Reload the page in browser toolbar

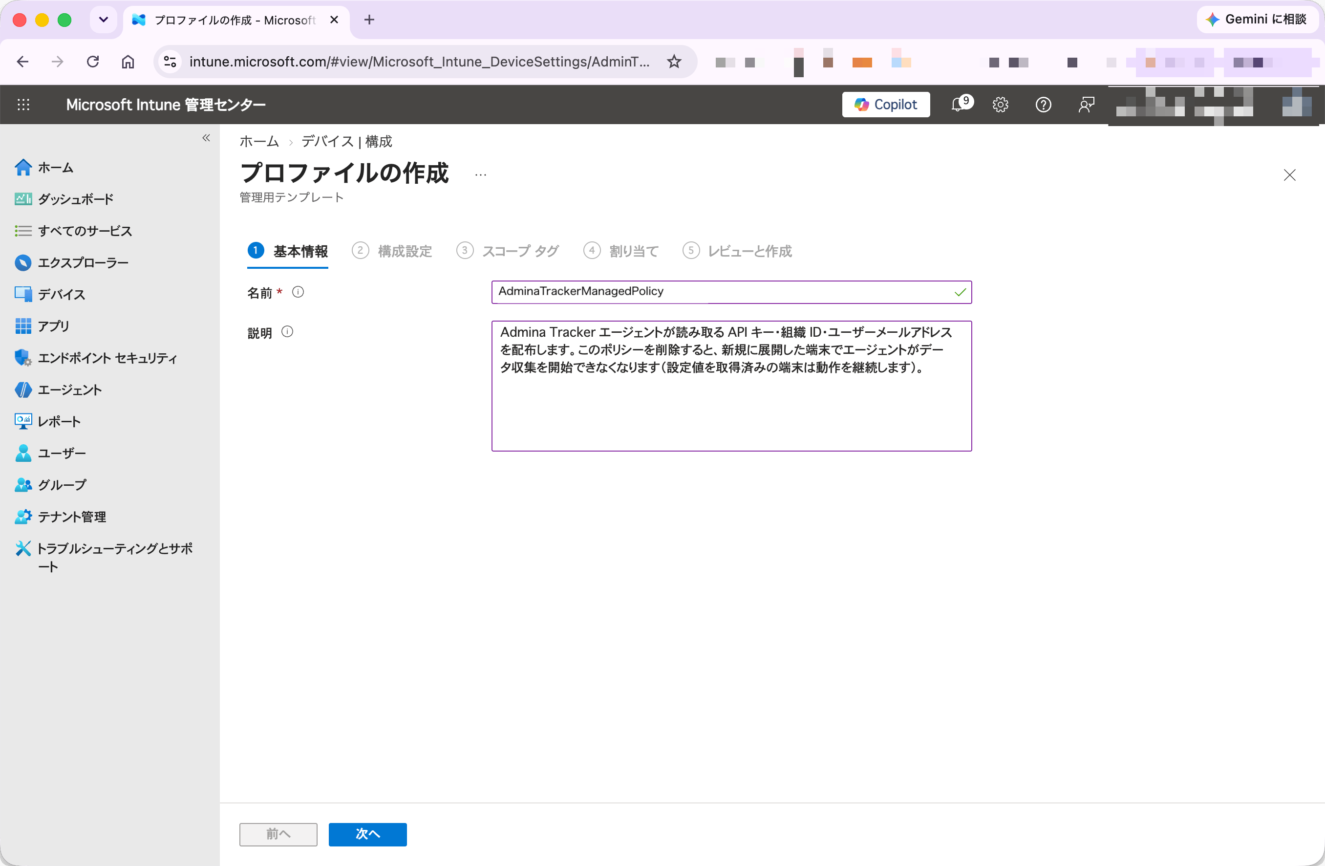(x=93, y=61)
